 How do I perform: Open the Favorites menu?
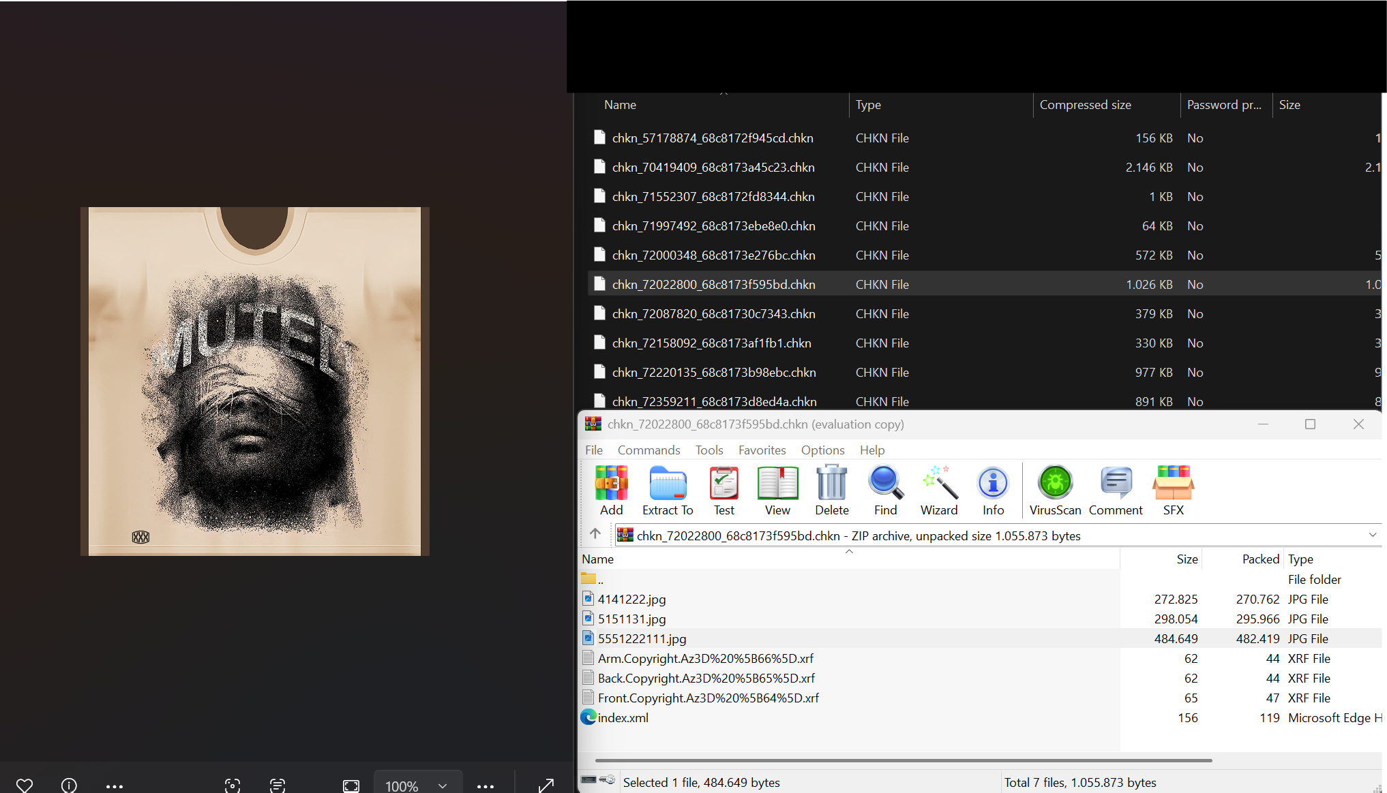pyautogui.click(x=762, y=450)
